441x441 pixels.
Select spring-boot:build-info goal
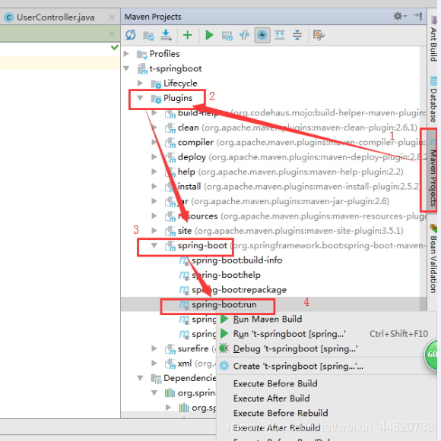pyautogui.click(x=236, y=260)
